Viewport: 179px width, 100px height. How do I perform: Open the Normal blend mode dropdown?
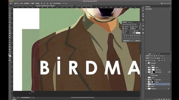point(150,58)
